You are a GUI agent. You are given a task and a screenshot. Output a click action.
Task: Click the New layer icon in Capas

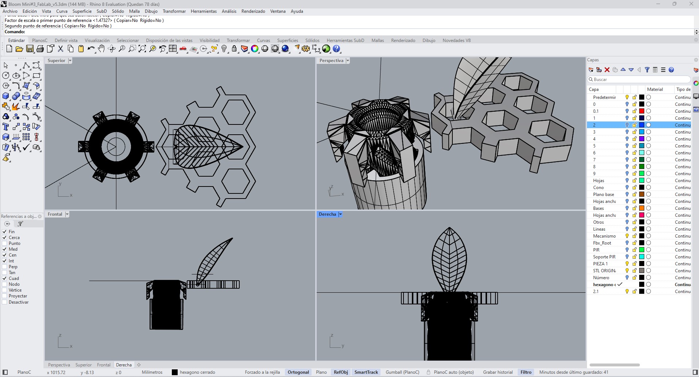tap(591, 70)
